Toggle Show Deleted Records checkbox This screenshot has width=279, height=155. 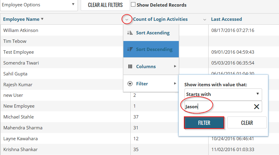point(133,5)
